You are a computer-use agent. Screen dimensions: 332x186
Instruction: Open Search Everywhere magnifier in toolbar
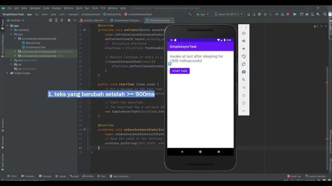[x=325, y=14]
